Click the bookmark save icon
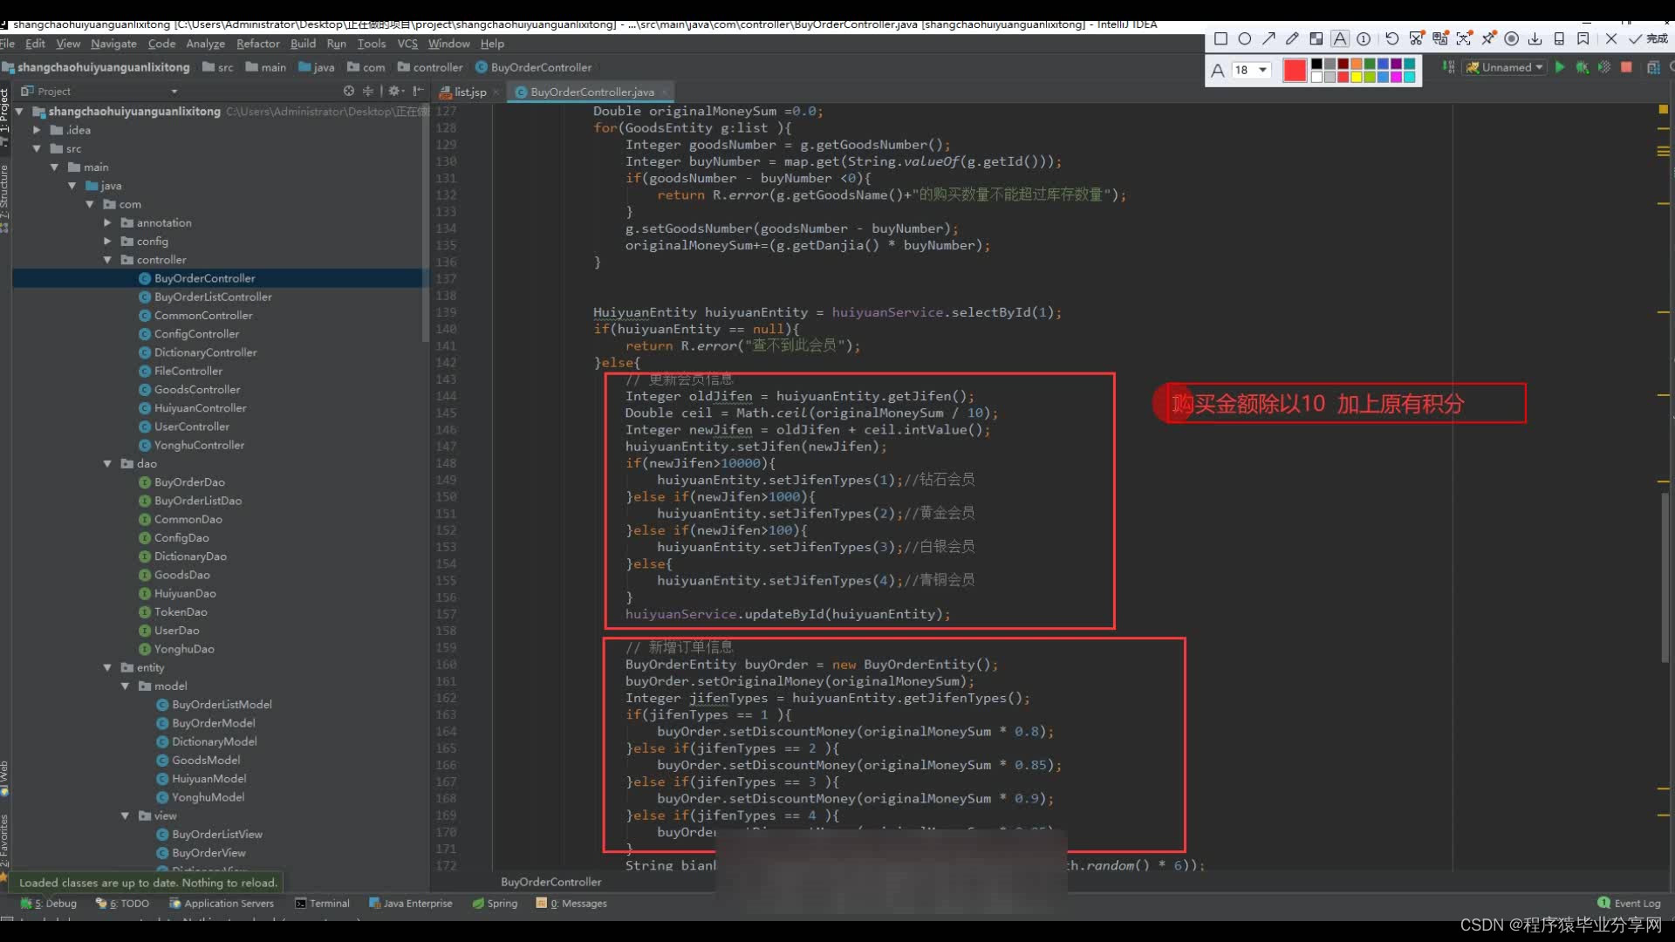Viewport: 1675px width, 942px height. (1583, 38)
